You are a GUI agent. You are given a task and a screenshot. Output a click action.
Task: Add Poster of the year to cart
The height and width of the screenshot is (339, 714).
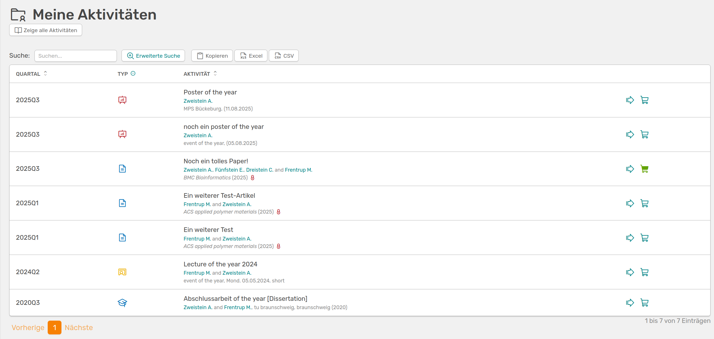click(x=644, y=100)
